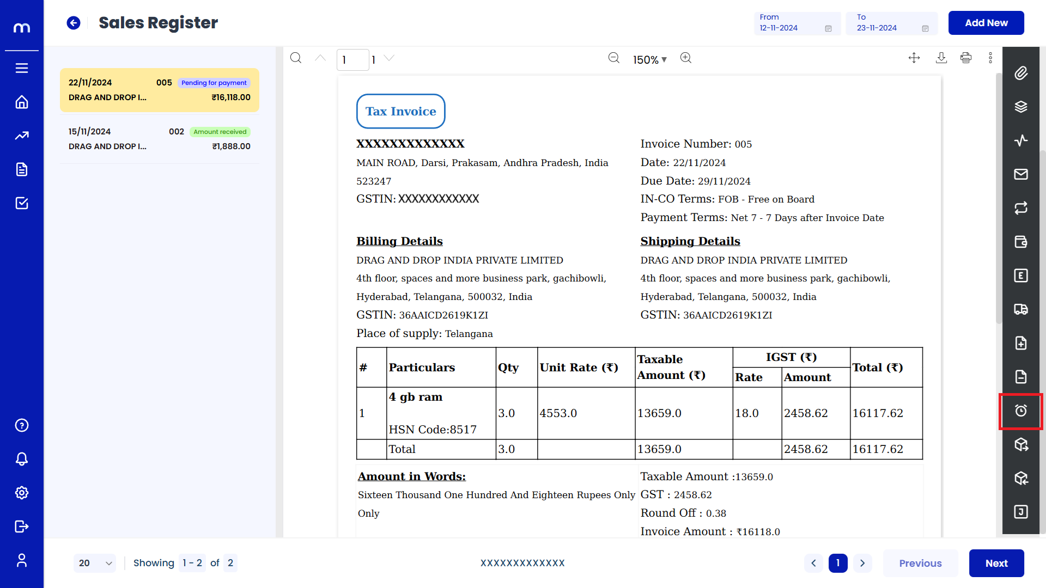Open the hamburger menu in the sidebar
The height and width of the screenshot is (588, 1046).
pyautogui.click(x=22, y=68)
